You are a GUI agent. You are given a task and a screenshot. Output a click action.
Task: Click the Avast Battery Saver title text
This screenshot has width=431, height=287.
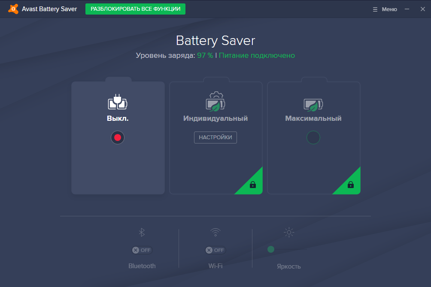click(49, 9)
